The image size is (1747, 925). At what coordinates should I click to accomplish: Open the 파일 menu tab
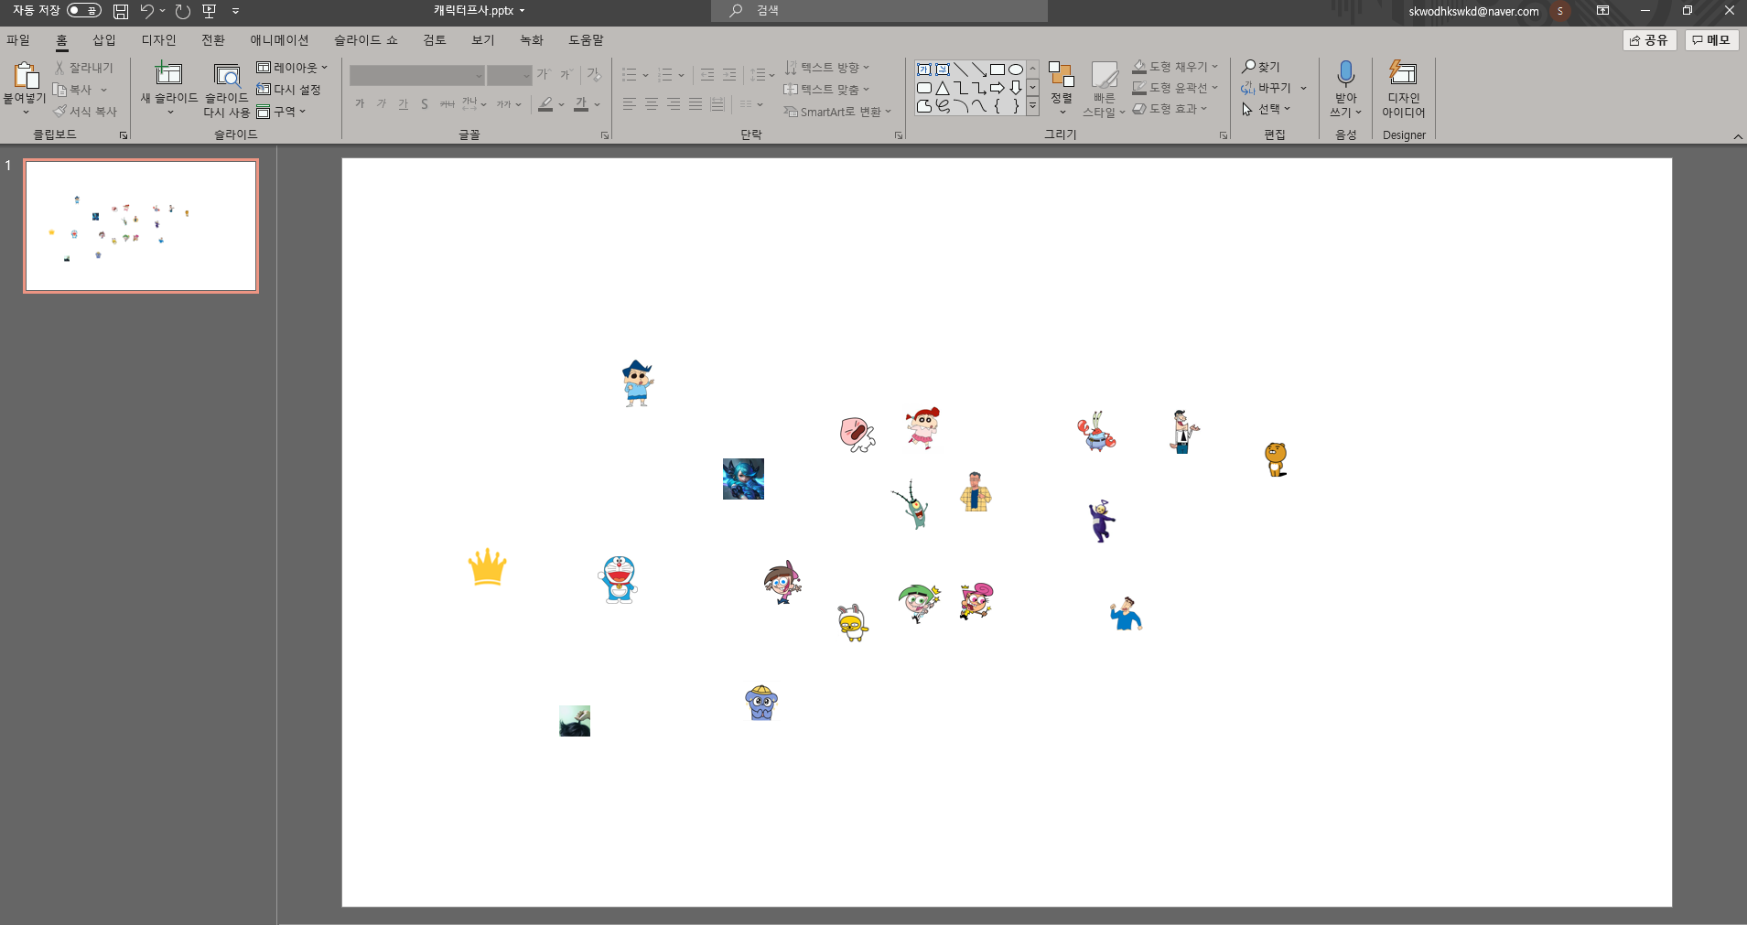coord(18,40)
